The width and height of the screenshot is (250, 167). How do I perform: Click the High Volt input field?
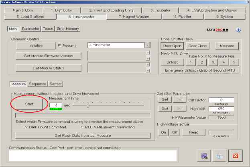point(221,109)
